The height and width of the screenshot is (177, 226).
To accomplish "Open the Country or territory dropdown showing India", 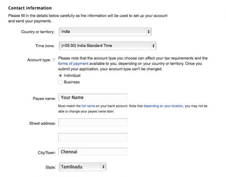I will pos(105,32).
